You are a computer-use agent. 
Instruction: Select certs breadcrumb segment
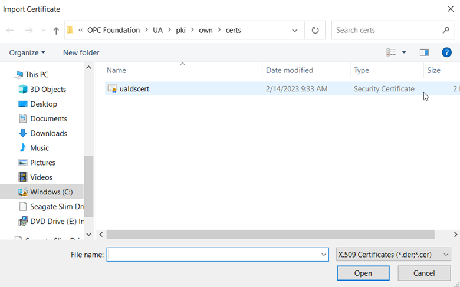click(233, 30)
